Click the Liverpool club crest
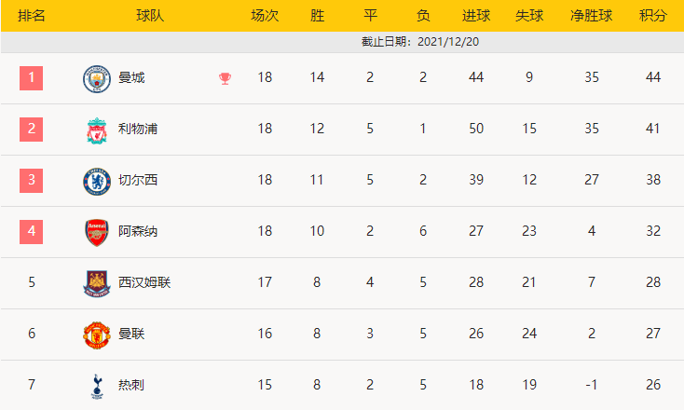The height and width of the screenshot is (410, 684). point(96,130)
